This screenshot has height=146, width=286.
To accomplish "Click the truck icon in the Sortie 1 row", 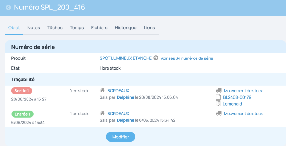I will [x=219, y=90].
